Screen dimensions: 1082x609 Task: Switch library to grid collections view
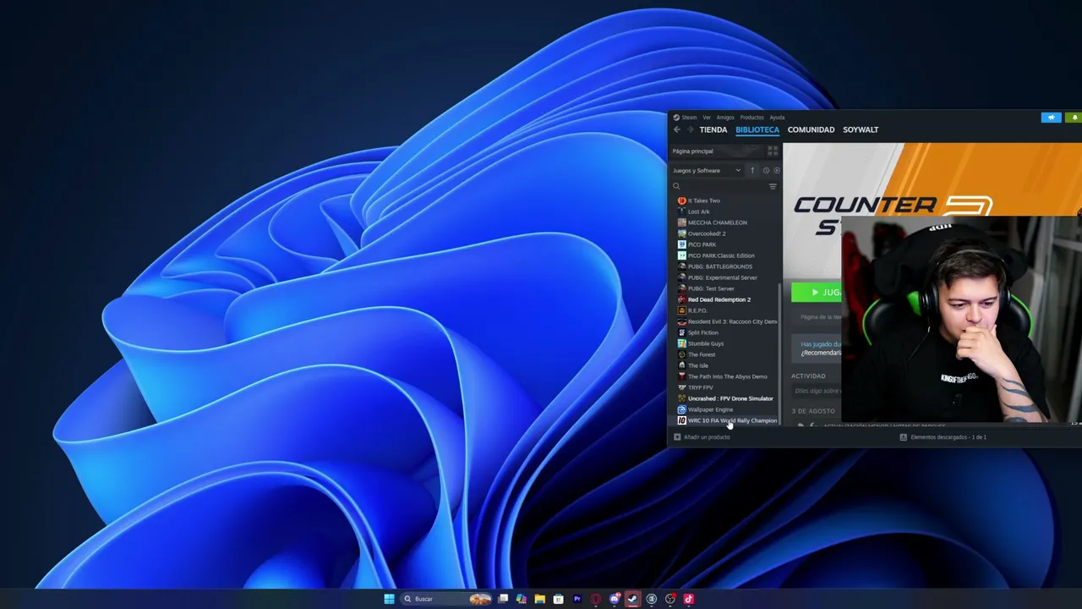click(x=772, y=151)
